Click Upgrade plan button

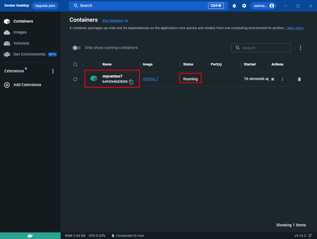pos(45,6)
